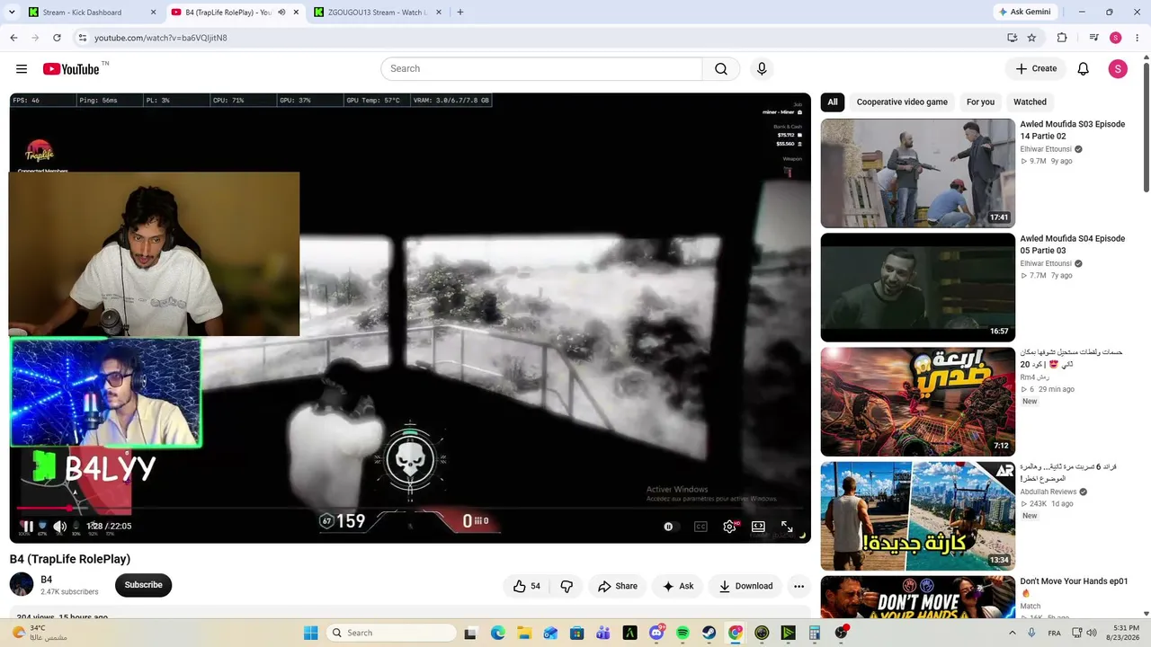Filter by Cooperative video game chip
Screen dimensions: 1151x647
[x=902, y=102]
